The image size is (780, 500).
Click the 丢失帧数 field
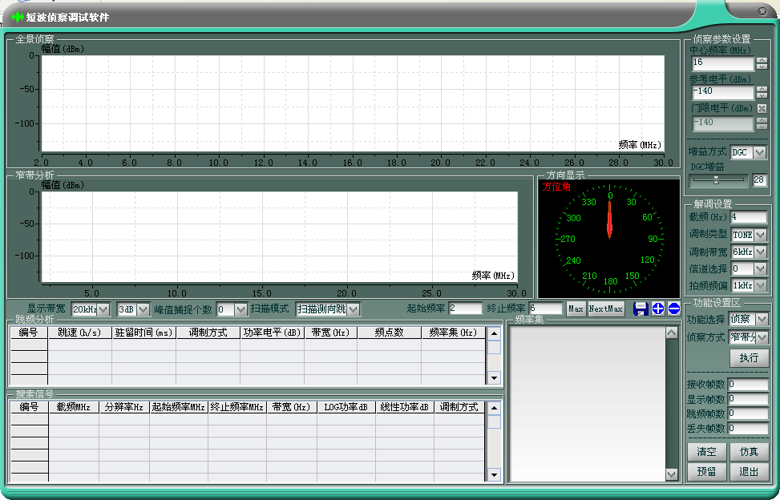748,429
